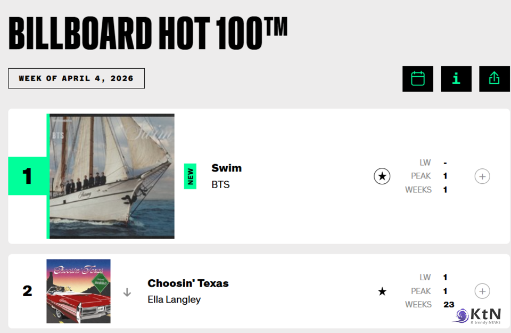Click the Billboard Hot 100 heading
This screenshot has height=333, width=511.
(148, 33)
